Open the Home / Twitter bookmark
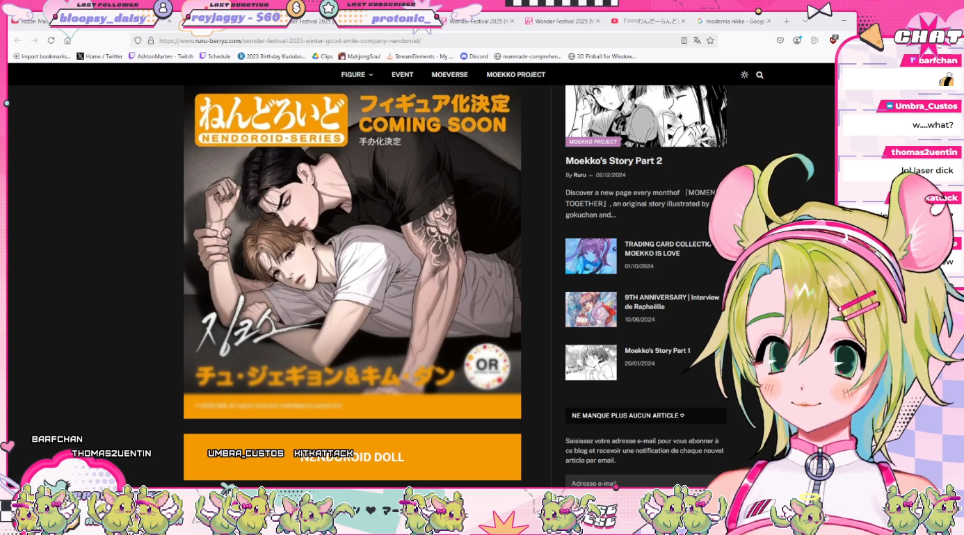 tap(99, 56)
